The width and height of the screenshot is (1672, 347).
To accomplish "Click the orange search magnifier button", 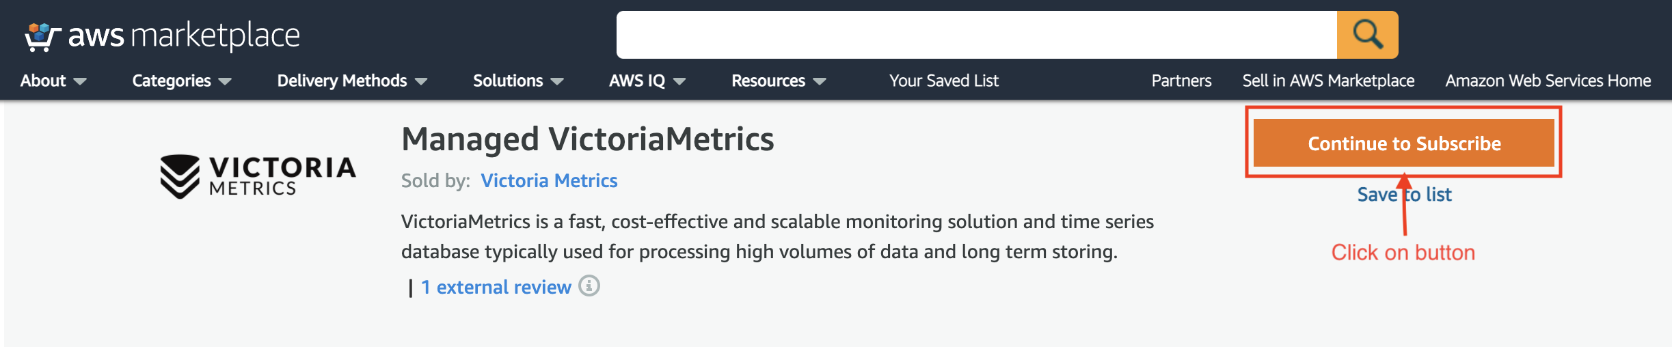I will pyautogui.click(x=1367, y=35).
